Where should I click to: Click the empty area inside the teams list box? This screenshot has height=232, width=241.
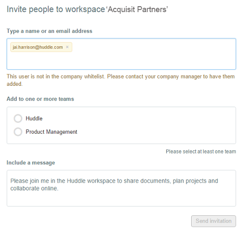coord(156,125)
